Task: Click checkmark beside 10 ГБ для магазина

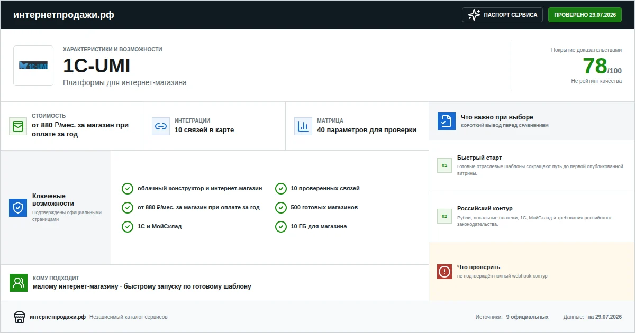Action: 281,227
